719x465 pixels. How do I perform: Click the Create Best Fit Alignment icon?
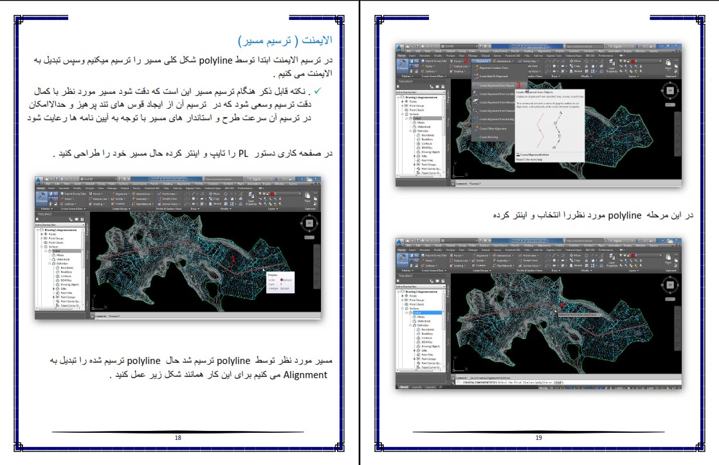[476, 76]
